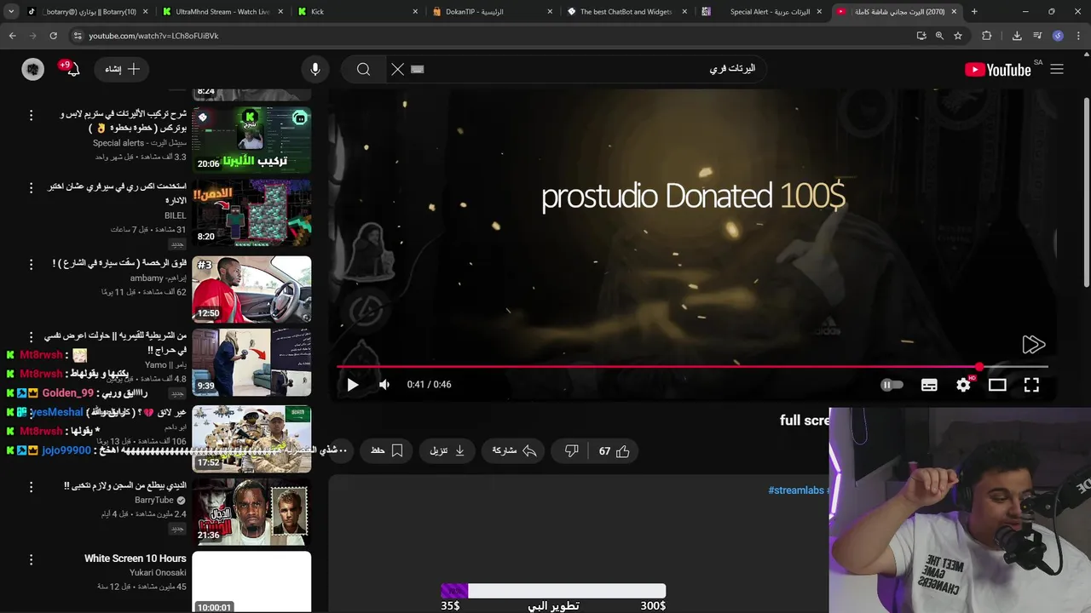Open the Chrome profile avatar
The image size is (1091, 613).
(x=1058, y=36)
